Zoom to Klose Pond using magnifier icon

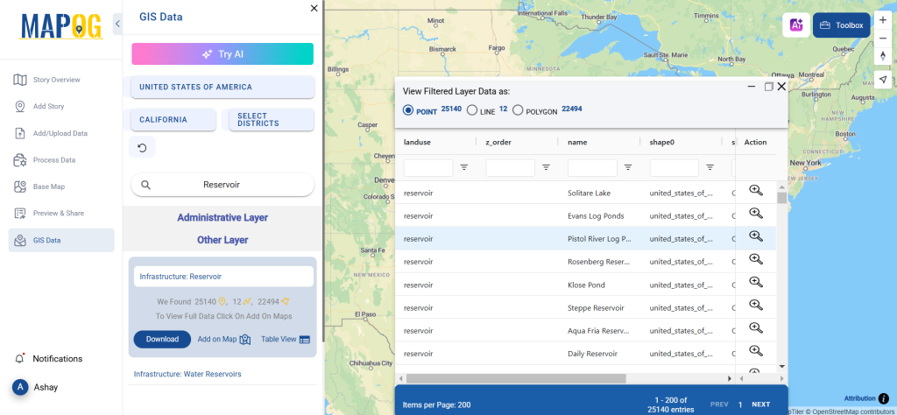pos(755,282)
